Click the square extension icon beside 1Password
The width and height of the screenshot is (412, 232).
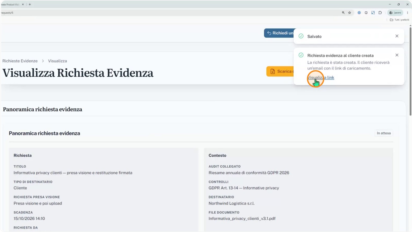[x=366, y=13]
